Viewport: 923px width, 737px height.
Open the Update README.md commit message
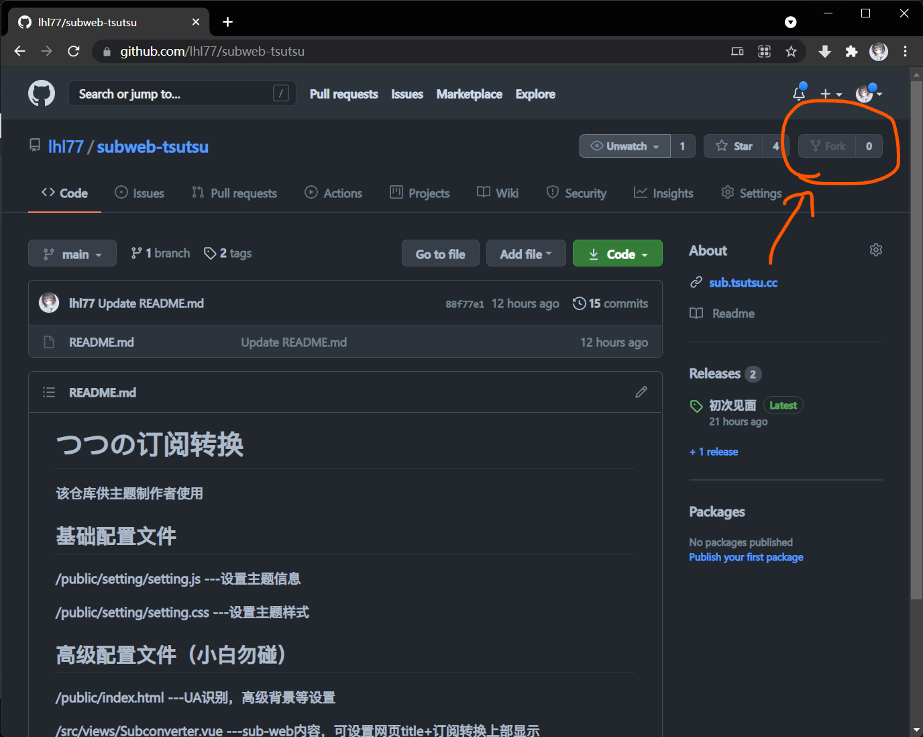(151, 303)
